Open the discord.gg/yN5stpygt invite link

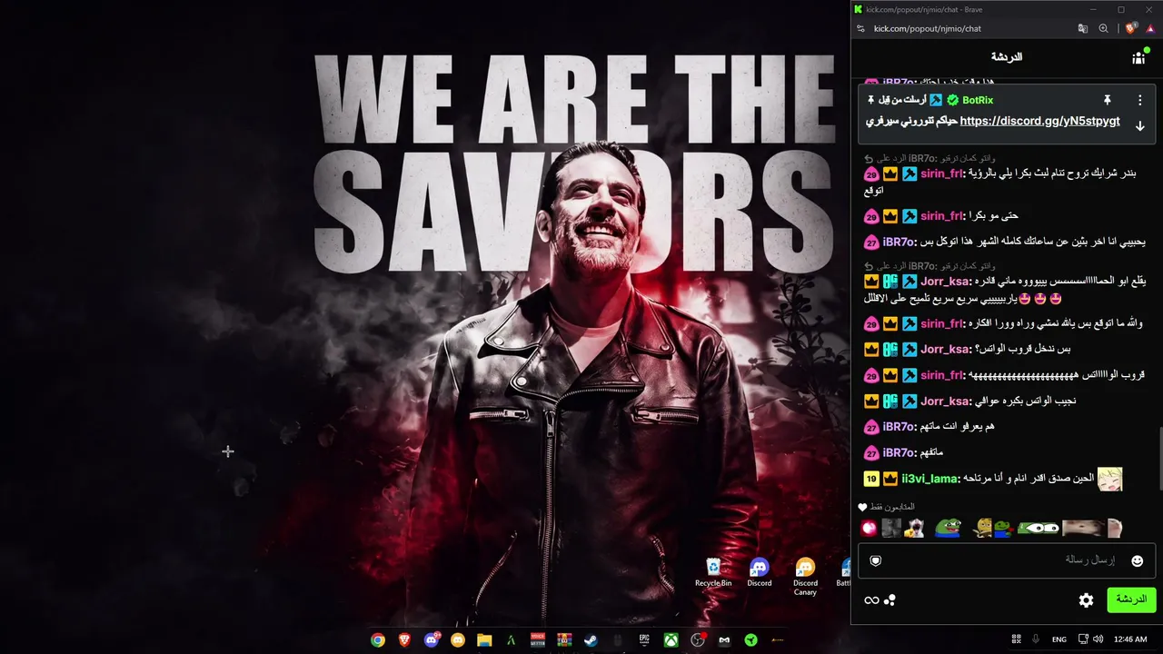coord(1039,121)
